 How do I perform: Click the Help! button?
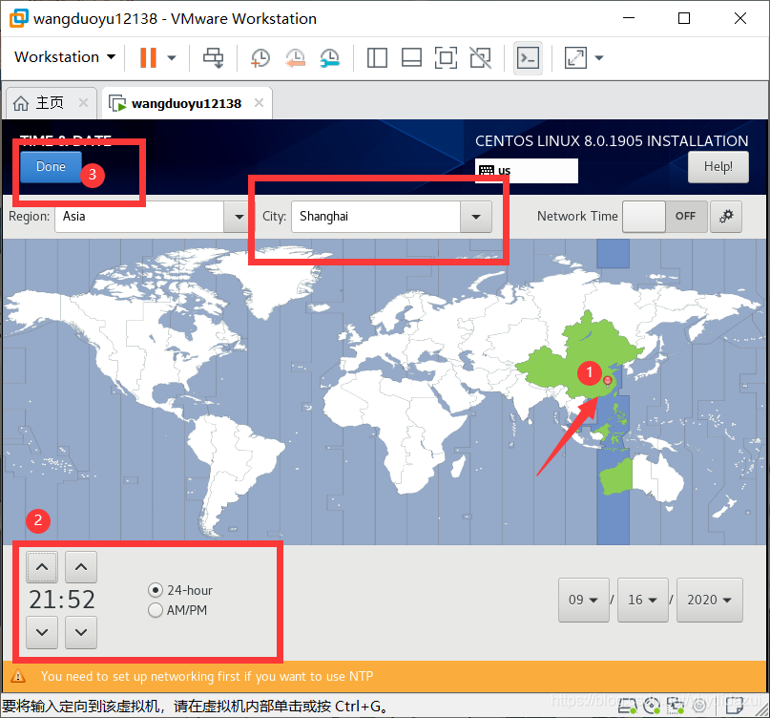[718, 166]
